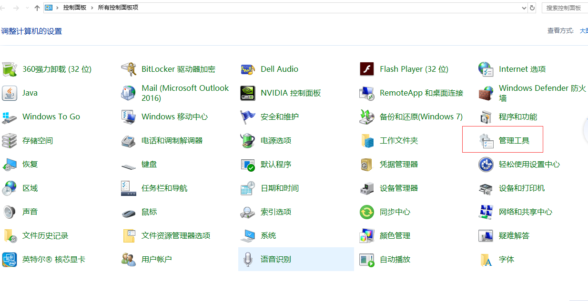Open the 工作文件夹 icon
This screenshot has width=588, height=301.
(367, 140)
